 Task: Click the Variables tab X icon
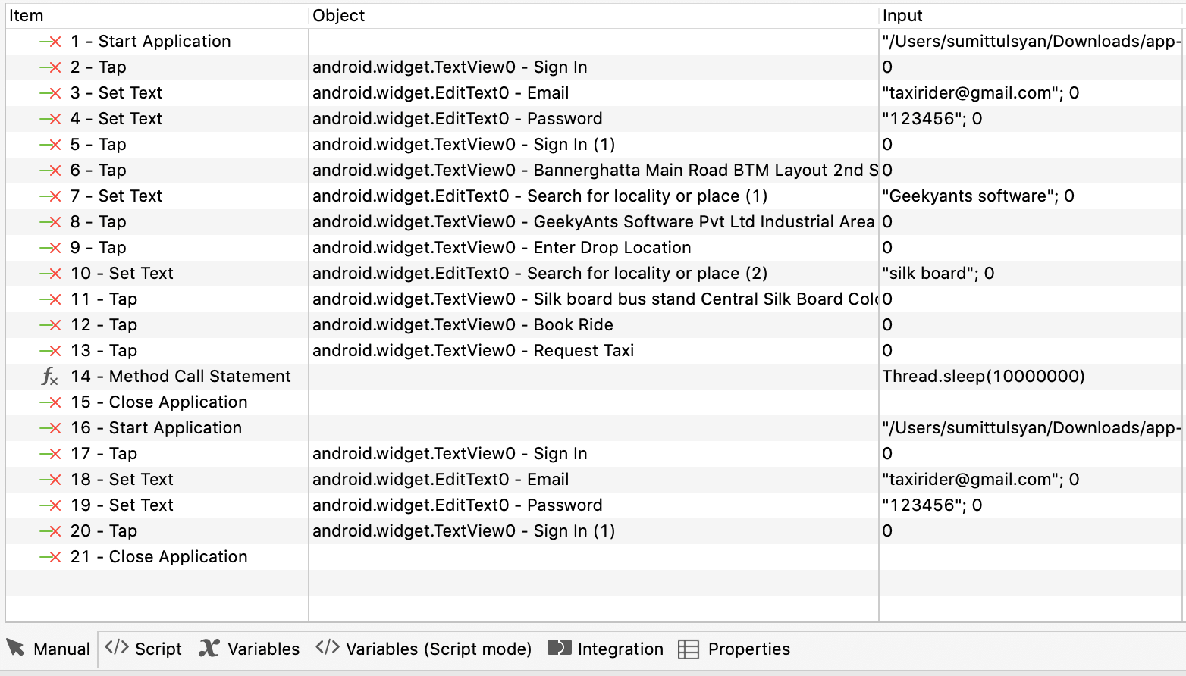(x=209, y=649)
